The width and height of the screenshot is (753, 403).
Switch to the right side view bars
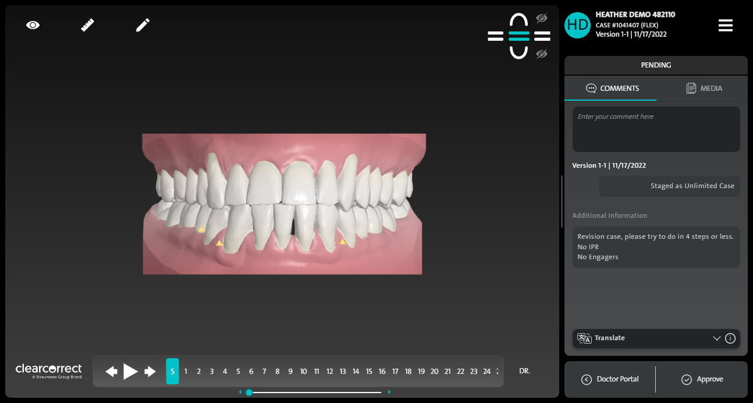[542, 36]
